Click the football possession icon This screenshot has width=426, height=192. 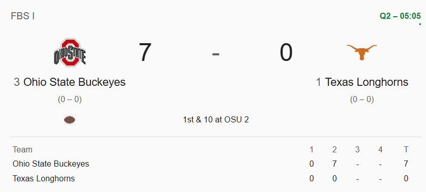coord(70,120)
